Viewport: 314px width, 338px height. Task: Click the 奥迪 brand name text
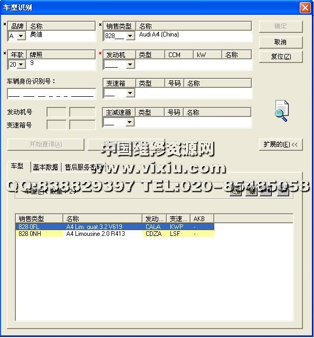tap(36, 34)
